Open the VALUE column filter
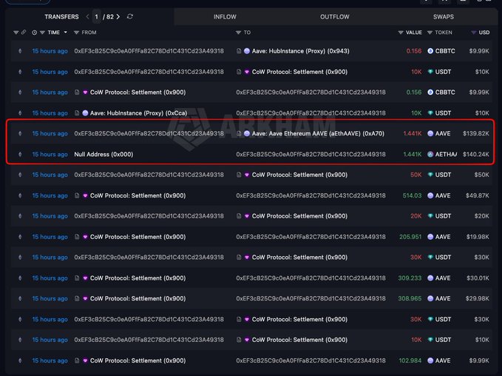502x376 pixels. [x=401, y=33]
